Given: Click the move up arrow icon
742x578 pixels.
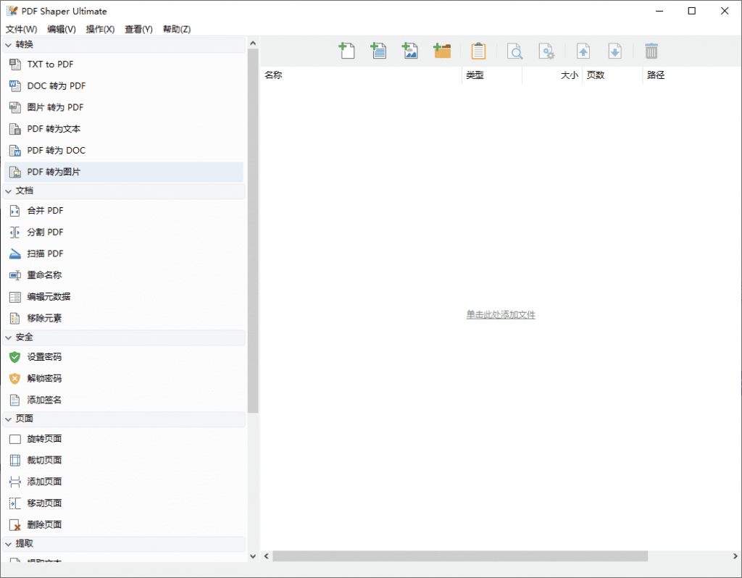Looking at the screenshot, I should point(583,51).
